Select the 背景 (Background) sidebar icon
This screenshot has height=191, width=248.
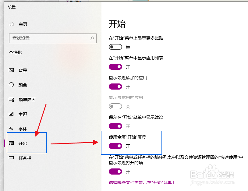[11, 70]
